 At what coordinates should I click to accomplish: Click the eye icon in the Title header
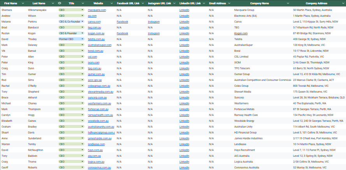60,4
